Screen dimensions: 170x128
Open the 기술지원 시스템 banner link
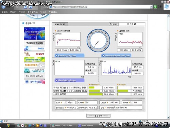click(34, 71)
